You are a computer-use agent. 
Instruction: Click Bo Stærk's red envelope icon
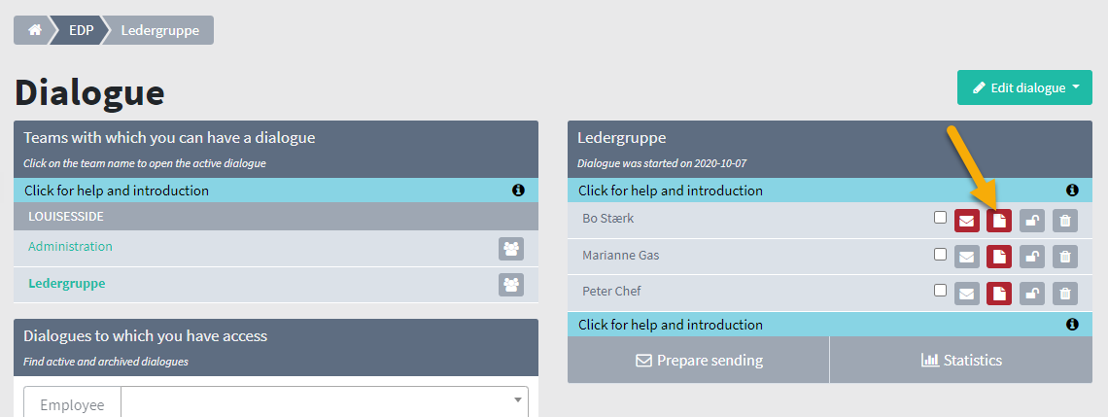[967, 221]
